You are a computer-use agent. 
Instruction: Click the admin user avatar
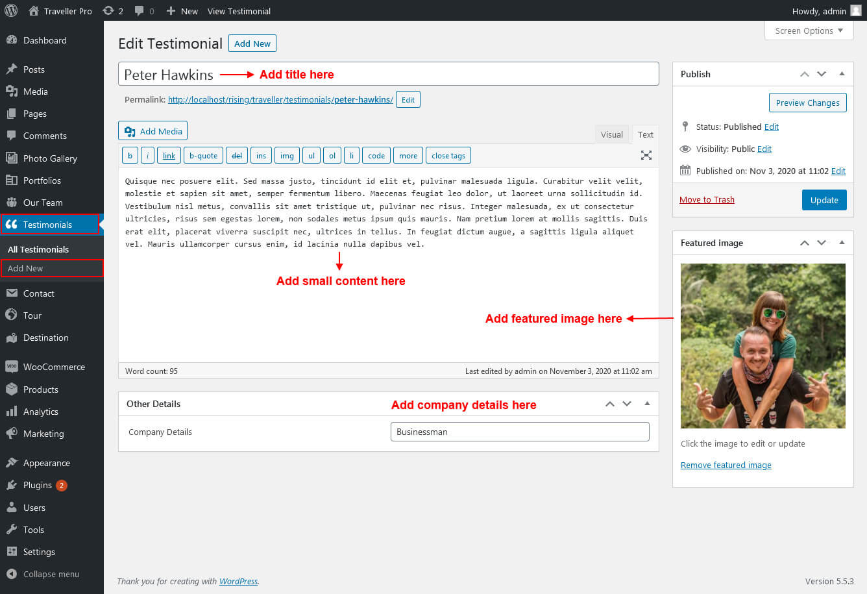tap(856, 11)
